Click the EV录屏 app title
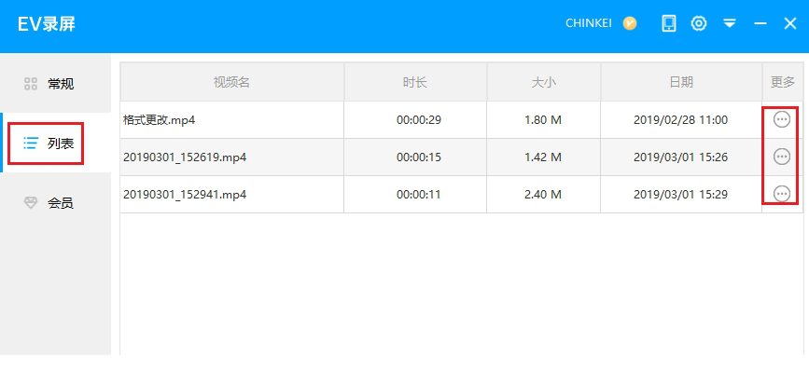The height and width of the screenshot is (369, 809). point(47,23)
